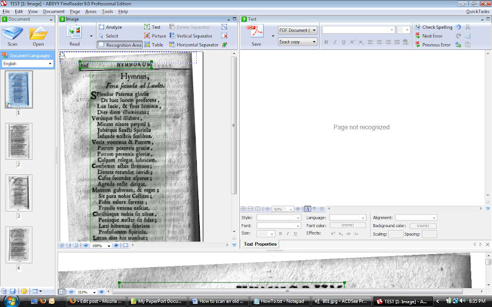Screen dimensions: 492x307
Task: Open the File menu
Action: tap(6, 12)
